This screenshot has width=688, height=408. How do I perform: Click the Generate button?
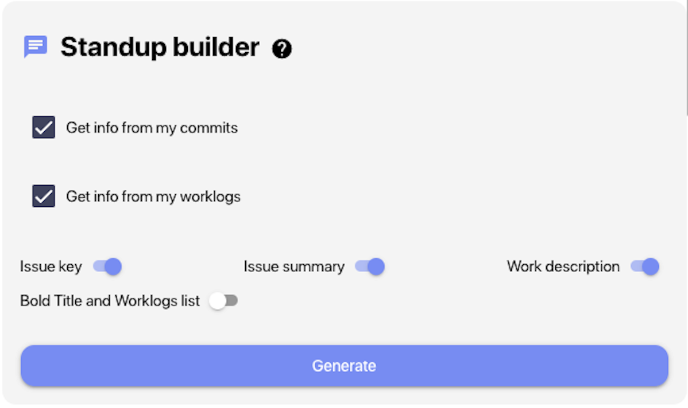coord(345,366)
